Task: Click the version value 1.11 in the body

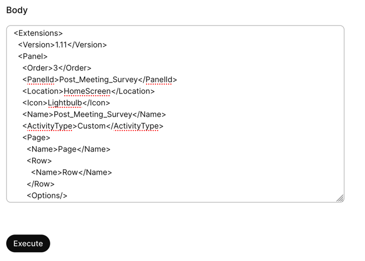Action: (61, 45)
